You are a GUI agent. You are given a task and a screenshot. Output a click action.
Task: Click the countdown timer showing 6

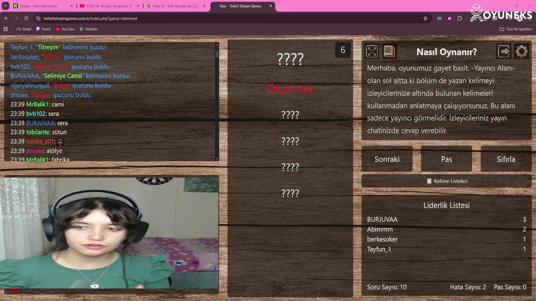343,50
